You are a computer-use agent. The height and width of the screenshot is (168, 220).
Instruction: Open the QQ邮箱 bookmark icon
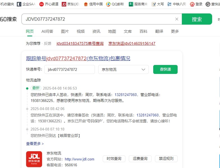point(108,4)
